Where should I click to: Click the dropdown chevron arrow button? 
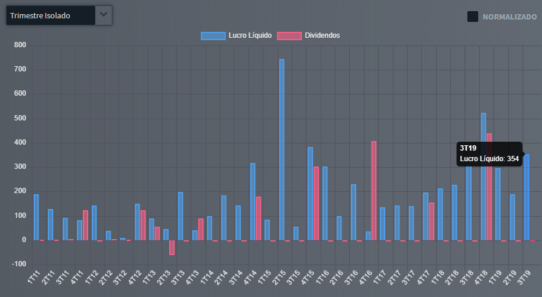(x=104, y=15)
